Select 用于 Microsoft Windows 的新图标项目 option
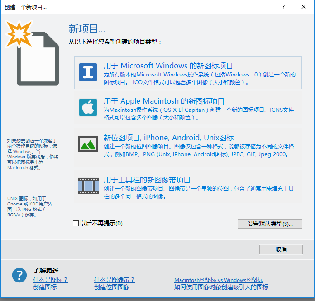 coord(188,72)
